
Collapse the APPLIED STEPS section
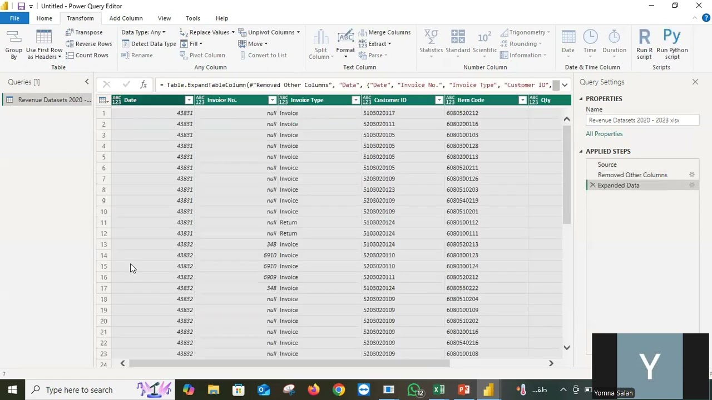pos(581,151)
